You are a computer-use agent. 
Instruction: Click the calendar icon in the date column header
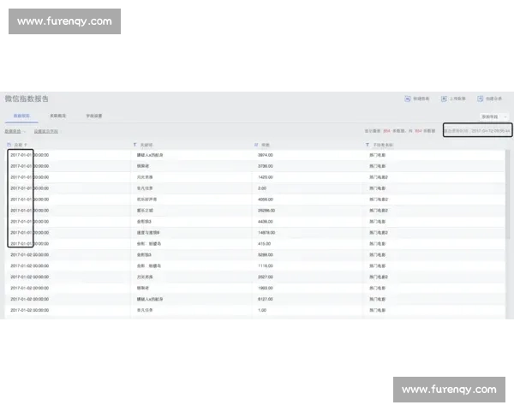[x=9, y=144]
